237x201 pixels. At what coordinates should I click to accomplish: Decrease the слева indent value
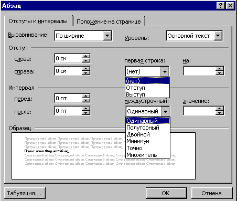click(86, 60)
